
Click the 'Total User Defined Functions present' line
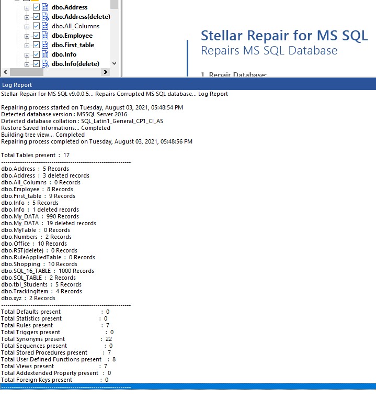(59, 359)
